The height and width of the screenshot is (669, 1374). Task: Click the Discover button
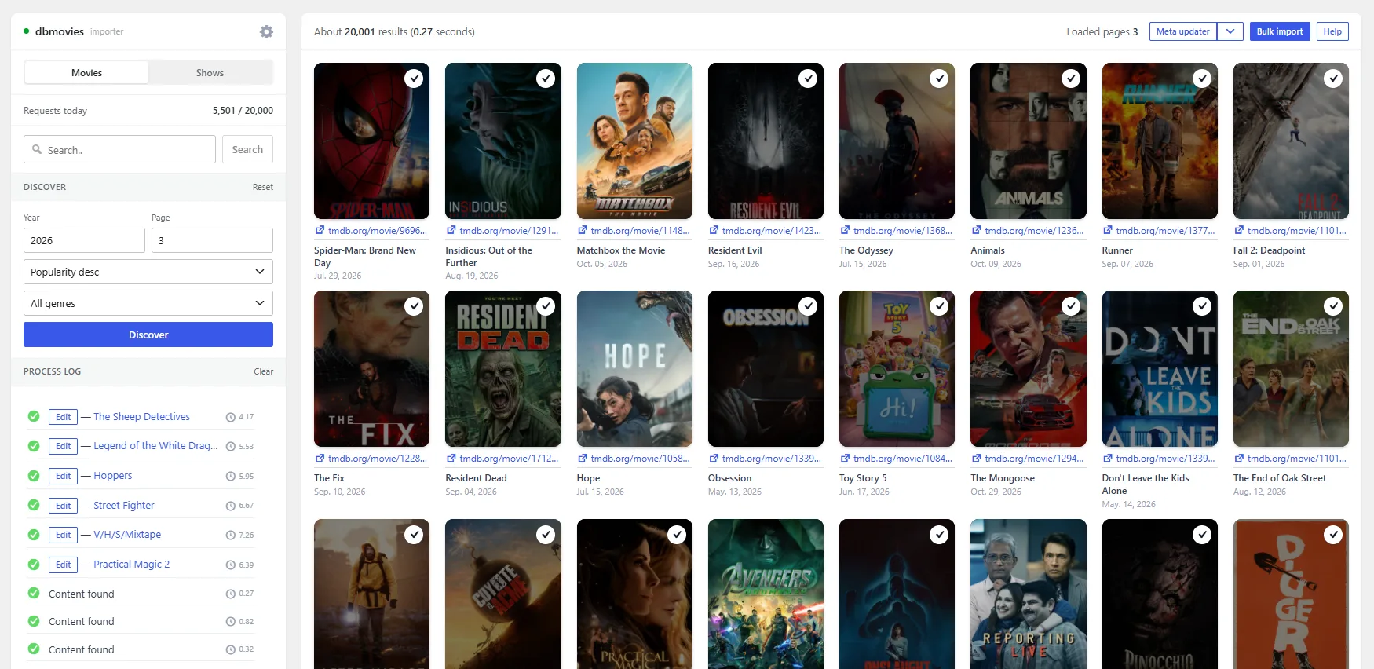148,334
